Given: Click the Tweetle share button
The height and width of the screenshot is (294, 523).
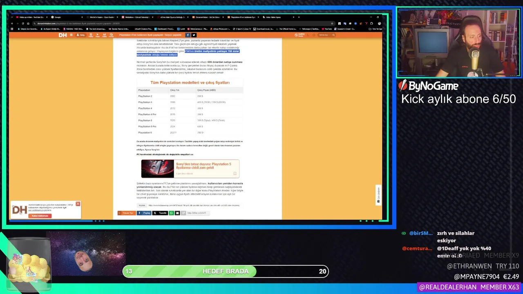Looking at the screenshot, I should (x=160, y=213).
